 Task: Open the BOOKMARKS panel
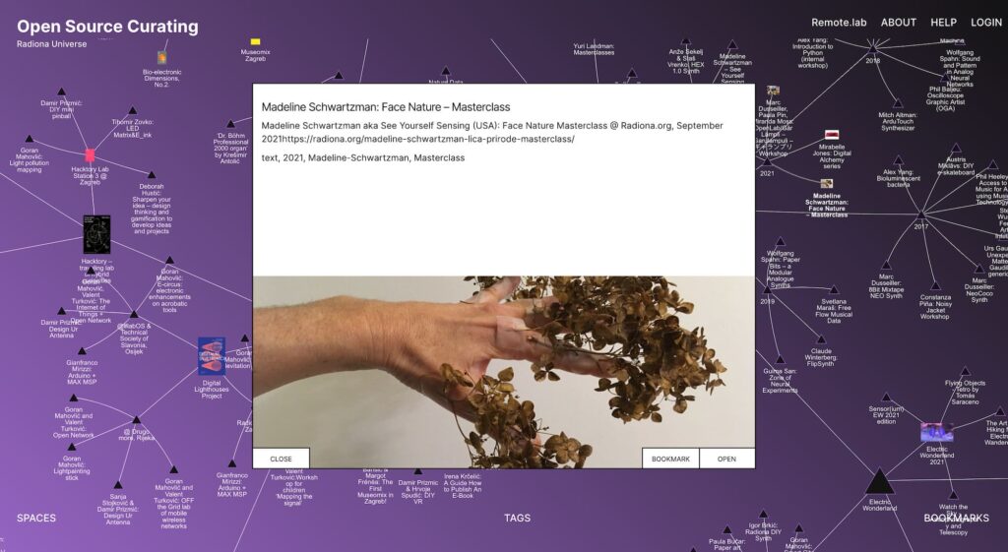957,518
